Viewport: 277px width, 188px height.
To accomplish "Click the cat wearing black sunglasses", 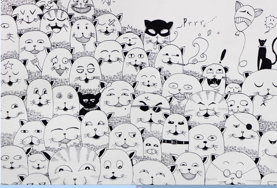I will pos(150,111).
